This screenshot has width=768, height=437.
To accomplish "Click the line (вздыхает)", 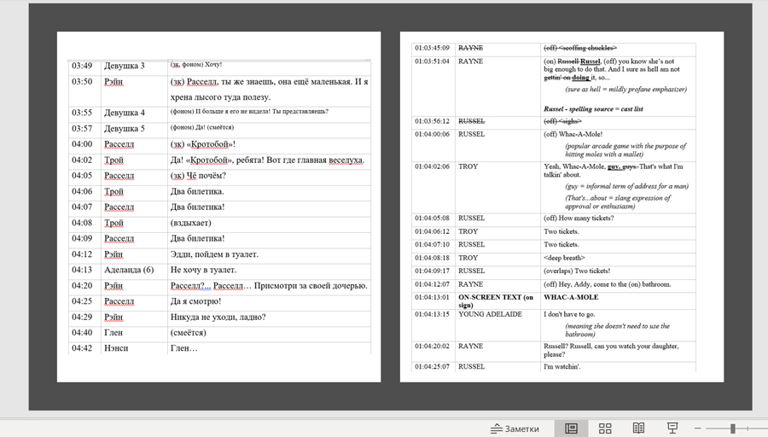I will 190,223.
